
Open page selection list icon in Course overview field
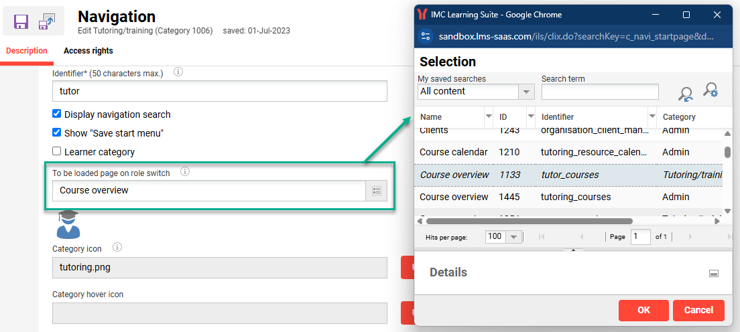coord(376,191)
